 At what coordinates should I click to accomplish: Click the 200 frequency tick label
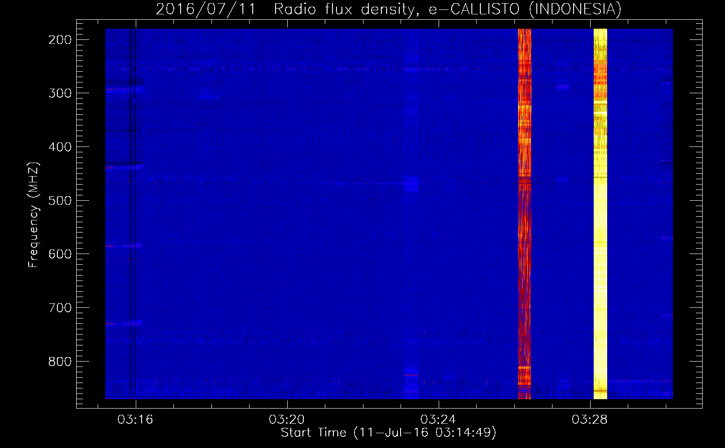coord(60,40)
